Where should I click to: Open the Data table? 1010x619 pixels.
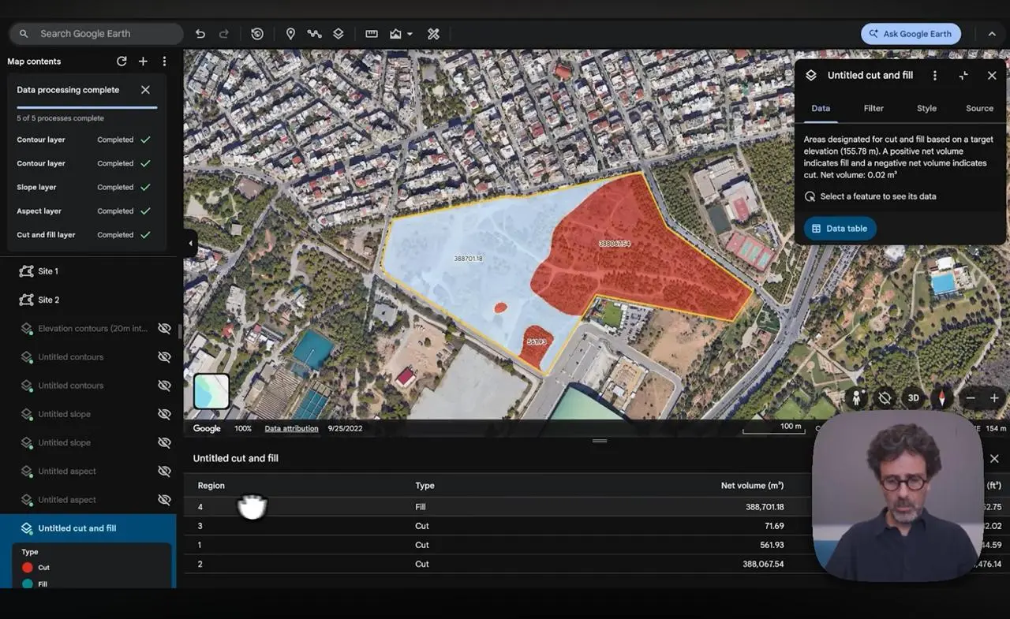point(840,229)
